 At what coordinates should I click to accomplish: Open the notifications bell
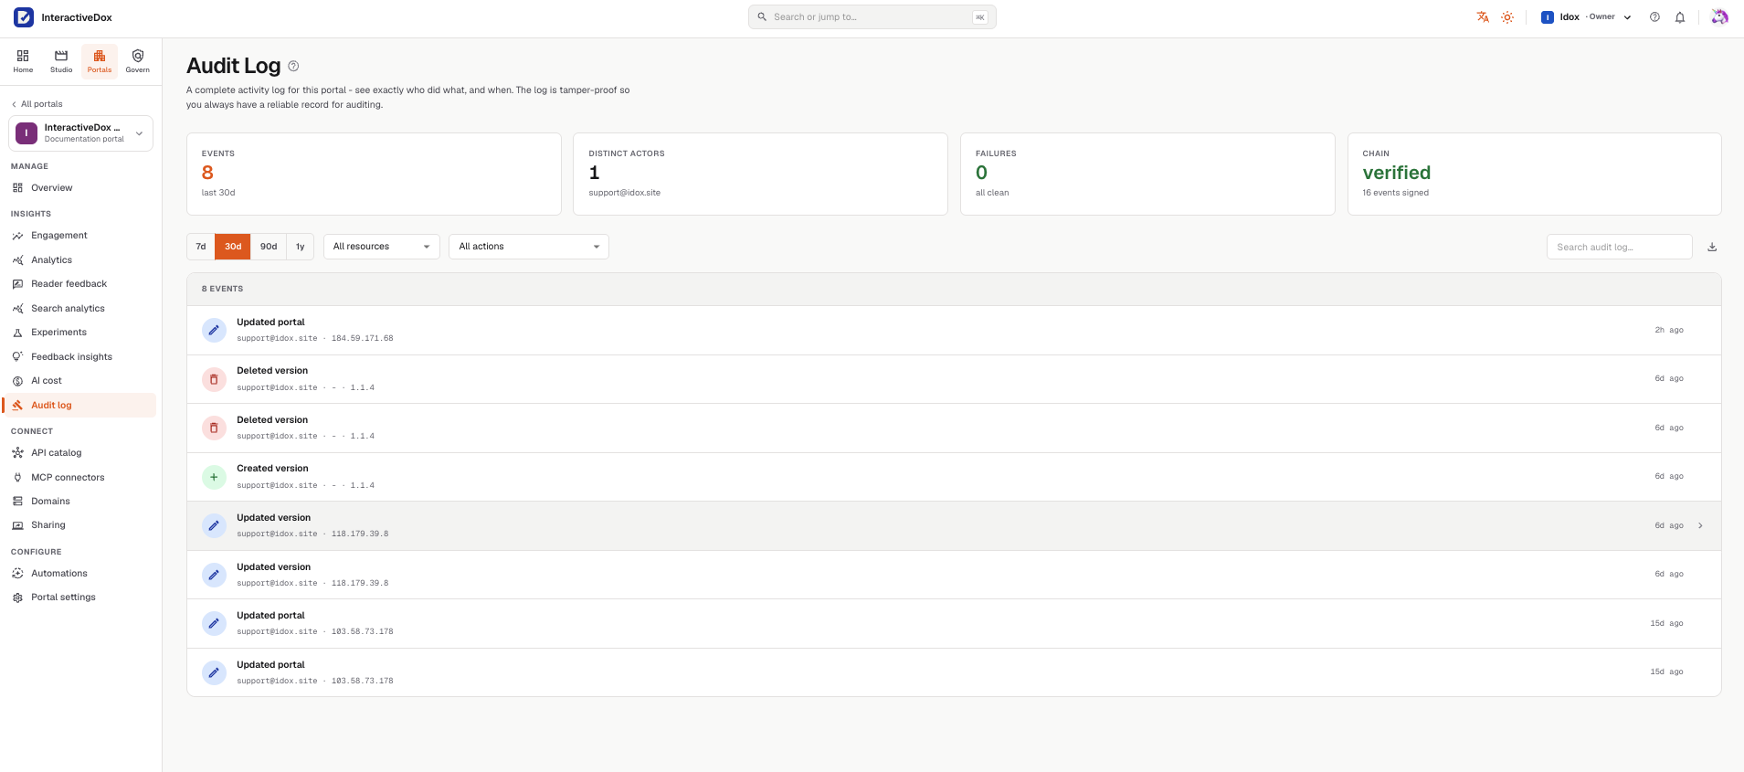click(1679, 17)
